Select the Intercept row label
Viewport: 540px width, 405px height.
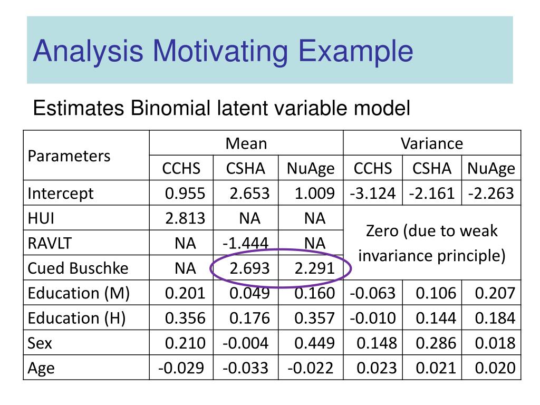tap(60, 194)
